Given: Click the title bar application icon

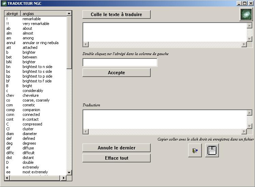Looking at the screenshot, I should click(4, 3).
